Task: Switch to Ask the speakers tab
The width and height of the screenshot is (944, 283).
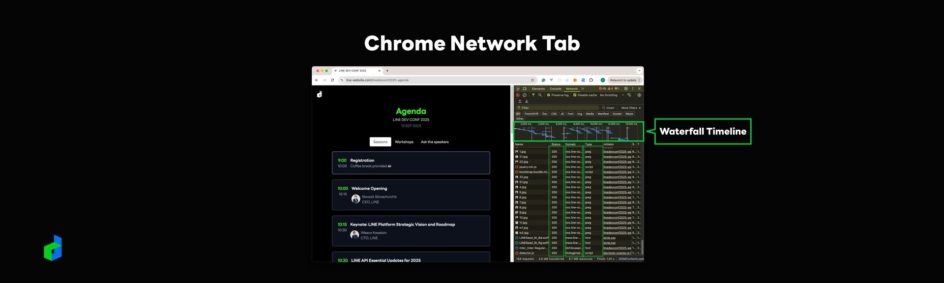Action: coord(435,141)
